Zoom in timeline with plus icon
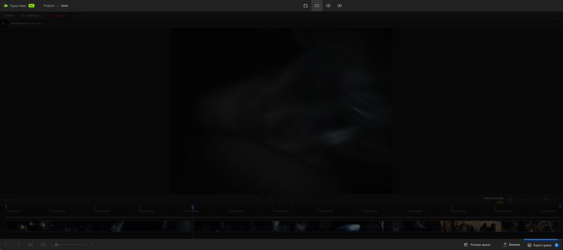 tap(91, 245)
